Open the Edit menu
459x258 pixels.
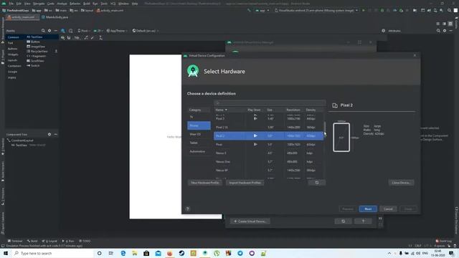point(19,4)
